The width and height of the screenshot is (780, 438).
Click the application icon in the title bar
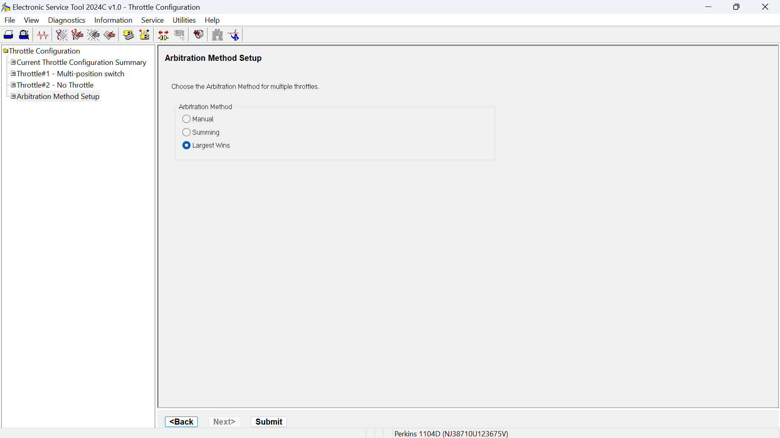pos(6,7)
